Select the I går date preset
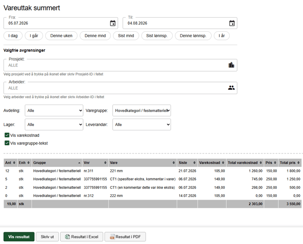The height and width of the screenshot is (244, 303). [x=34, y=36]
